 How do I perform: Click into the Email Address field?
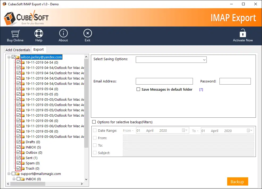[164, 81]
